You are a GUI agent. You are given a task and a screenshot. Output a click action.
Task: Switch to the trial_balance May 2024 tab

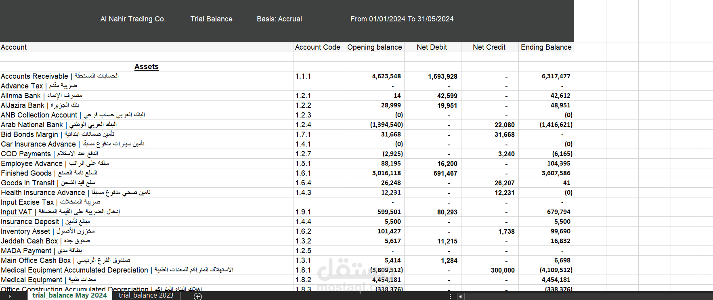point(69,295)
